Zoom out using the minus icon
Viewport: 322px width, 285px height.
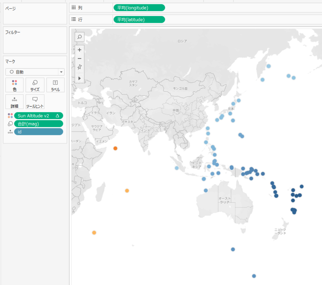pos(79,58)
